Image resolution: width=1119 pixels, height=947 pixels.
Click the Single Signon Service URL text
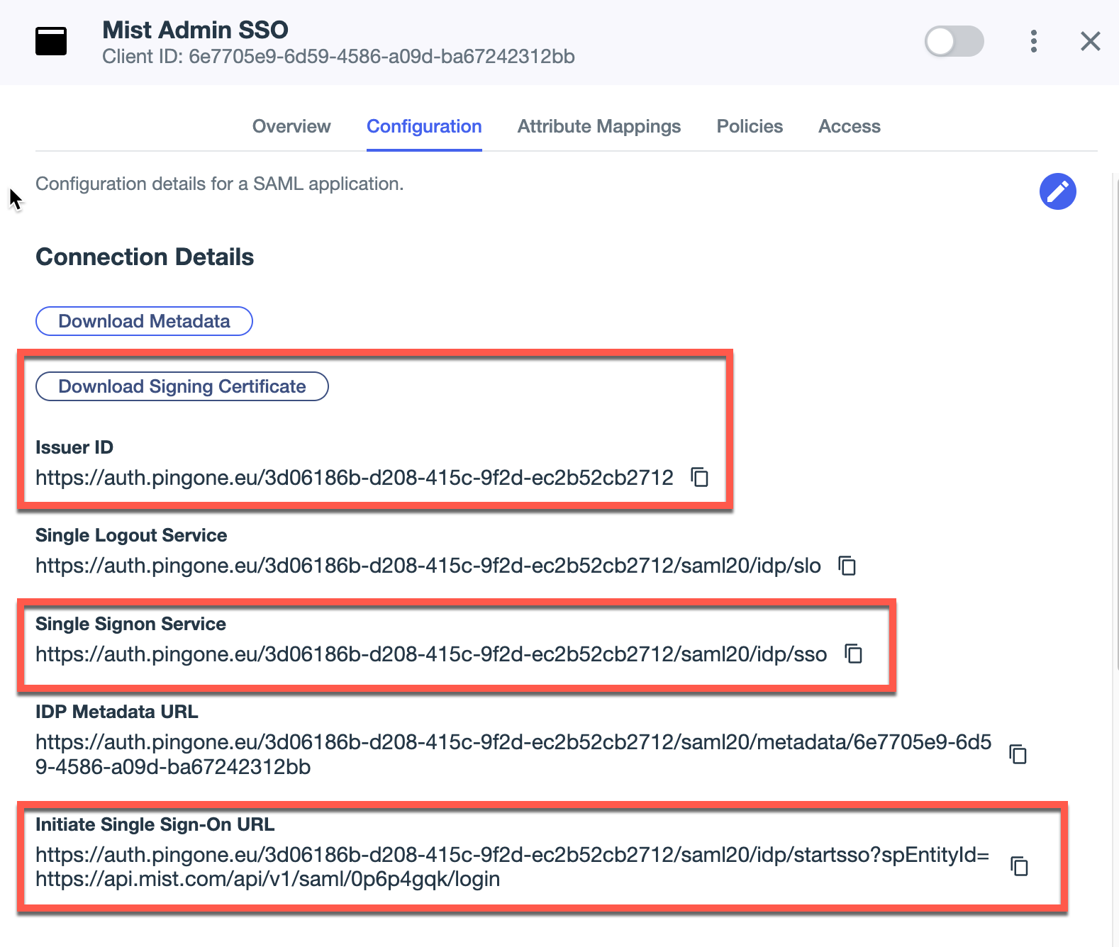pyautogui.click(x=430, y=654)
